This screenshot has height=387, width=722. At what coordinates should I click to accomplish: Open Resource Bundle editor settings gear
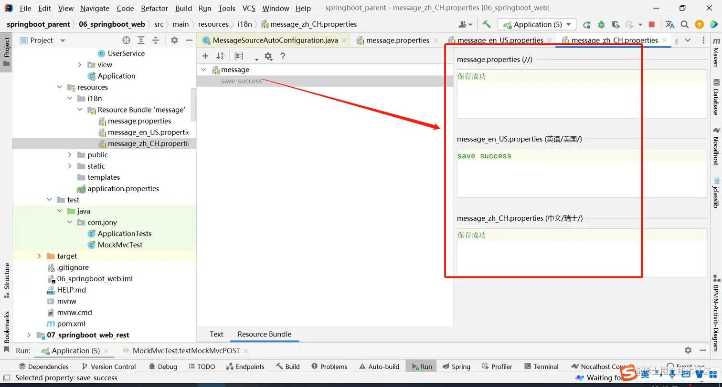(x=268, y=56)
